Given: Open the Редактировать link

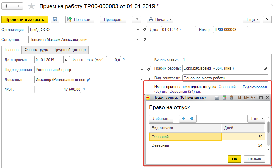Looking at the screenshot, I should (255, 87).
